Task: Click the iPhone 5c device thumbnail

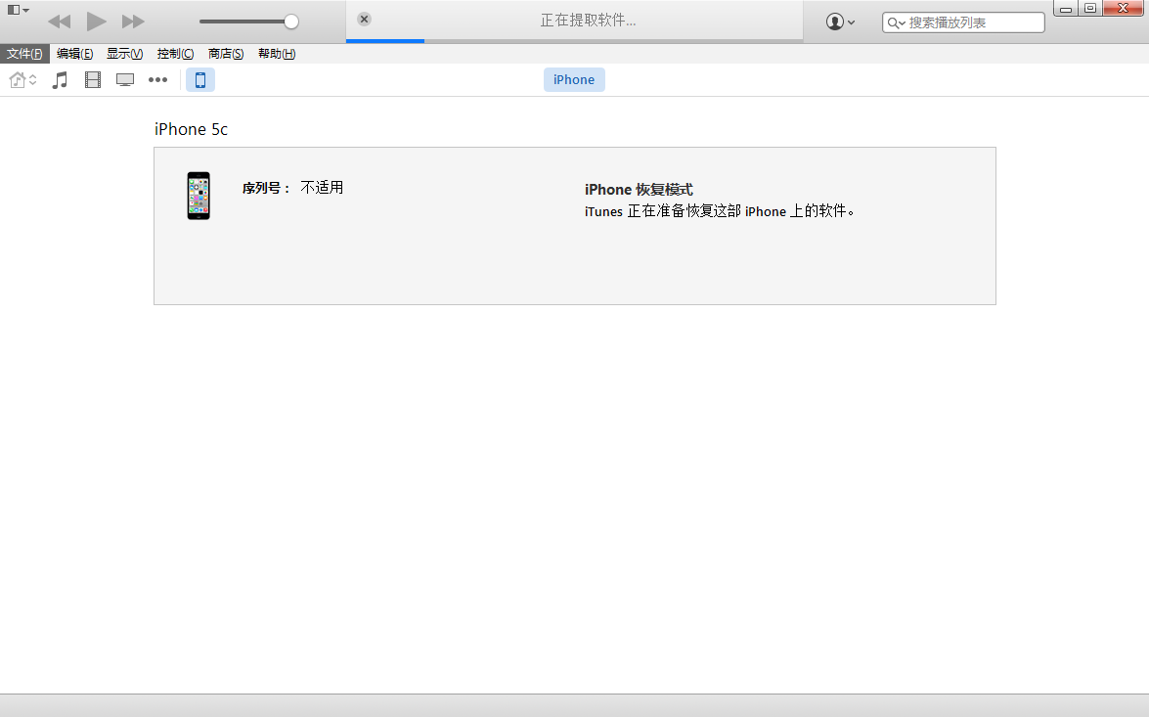Action: (199, 196)
